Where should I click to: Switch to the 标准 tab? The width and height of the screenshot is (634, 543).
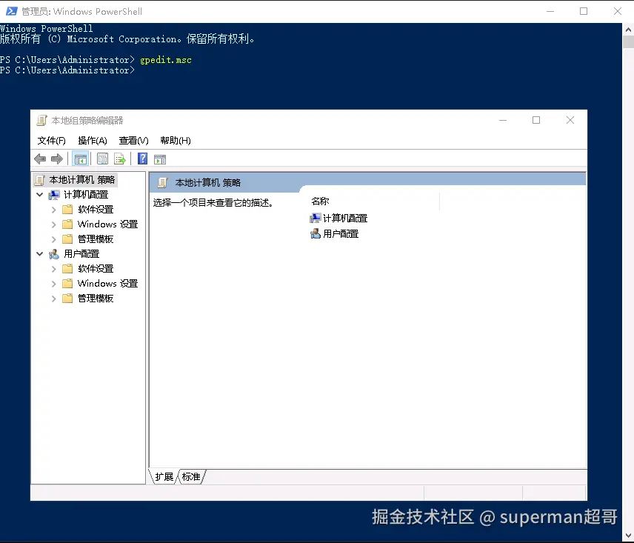(191, 477)
